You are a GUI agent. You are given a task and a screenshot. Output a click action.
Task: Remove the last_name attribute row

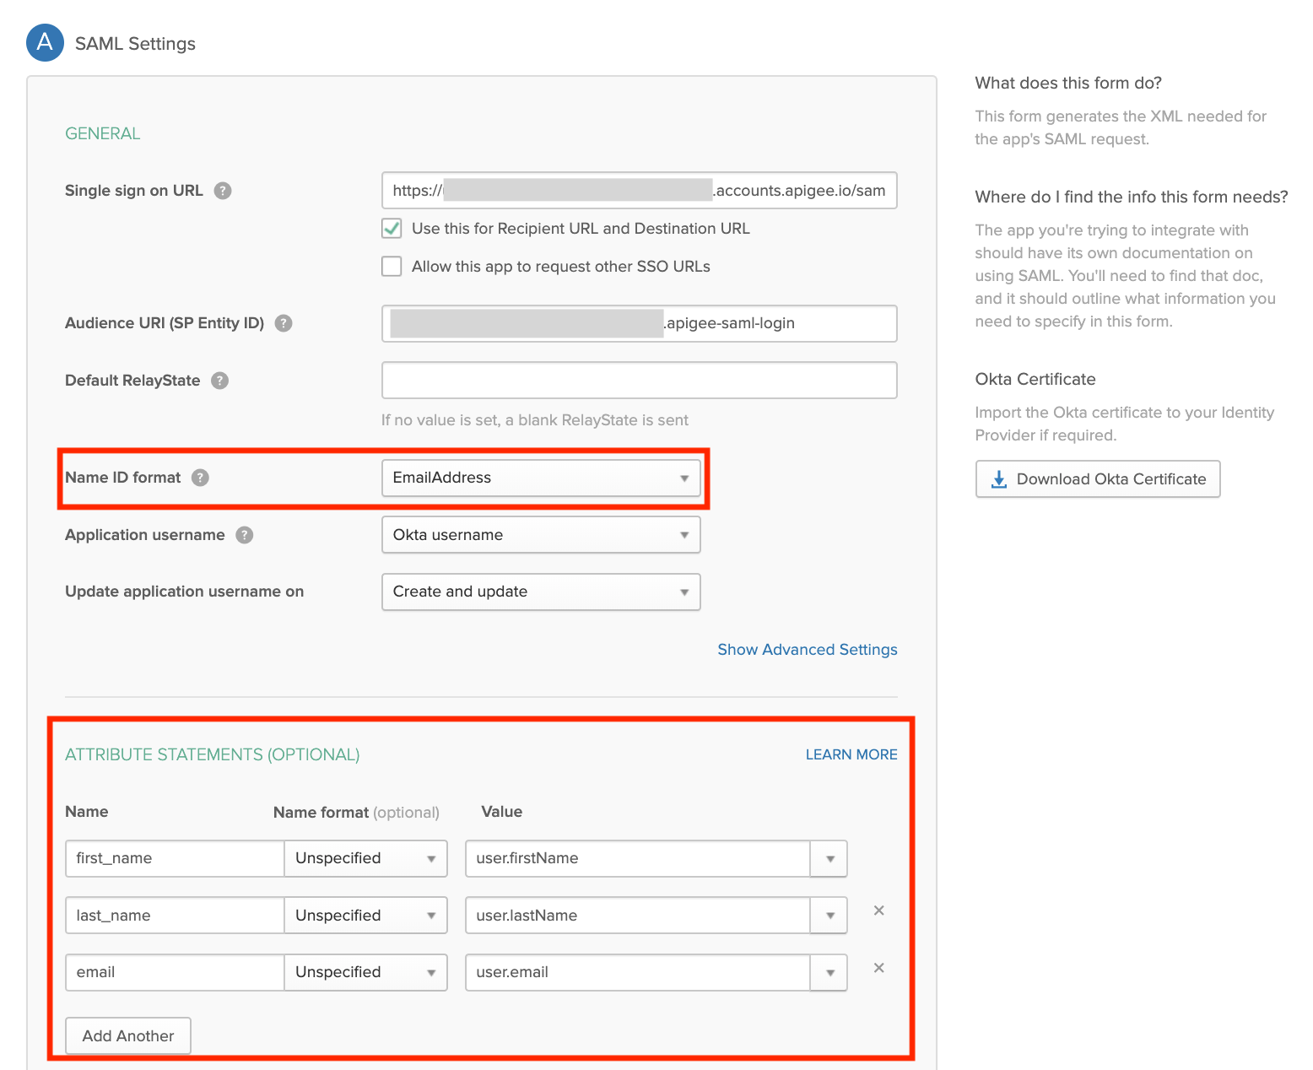point(878,911)
